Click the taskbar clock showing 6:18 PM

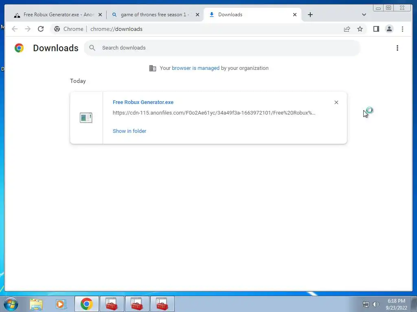click(x=396, y=304)
